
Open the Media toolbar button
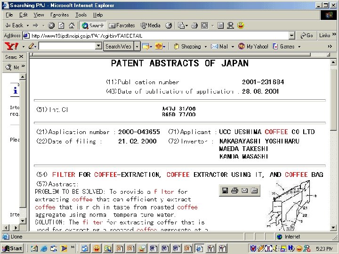pyautogui.click(x=150, y=25)
